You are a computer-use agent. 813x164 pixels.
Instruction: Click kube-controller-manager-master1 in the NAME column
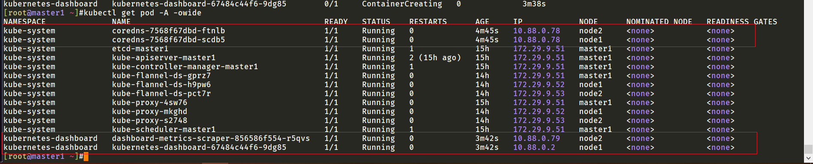[x=185, y=67]
